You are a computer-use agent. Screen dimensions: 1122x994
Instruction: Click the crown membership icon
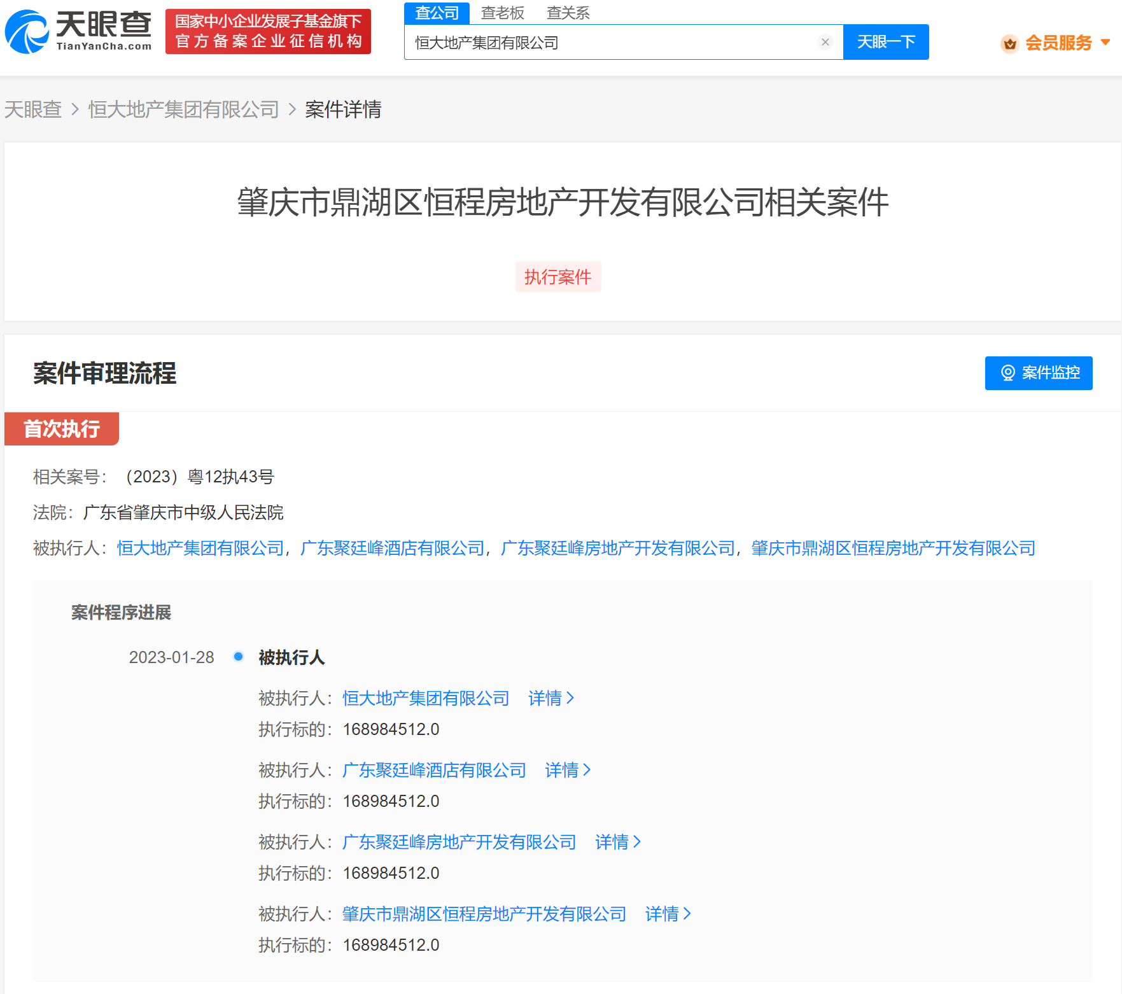pos(1009,43)
